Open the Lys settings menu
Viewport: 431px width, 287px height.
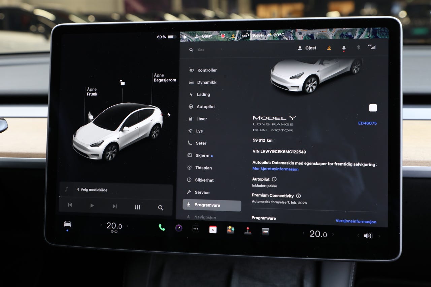coord(195,131)
